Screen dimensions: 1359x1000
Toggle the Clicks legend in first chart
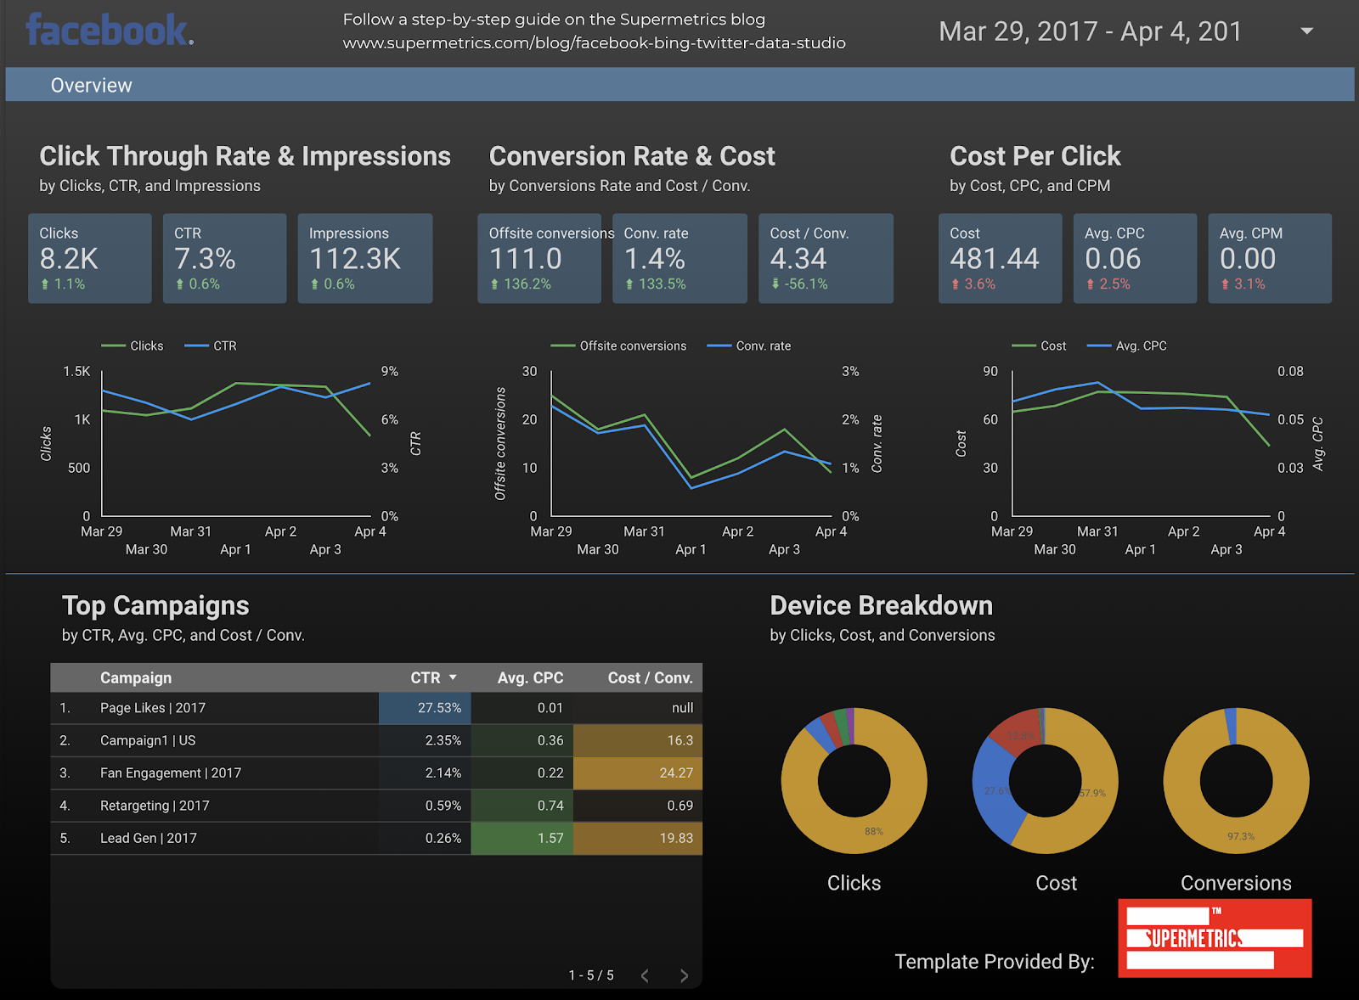[133, 346]
